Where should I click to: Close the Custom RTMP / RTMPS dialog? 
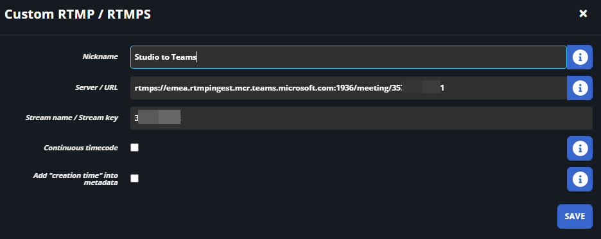coord(583,13)
